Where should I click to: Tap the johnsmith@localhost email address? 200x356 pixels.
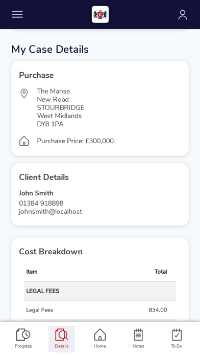coord(51,212)
